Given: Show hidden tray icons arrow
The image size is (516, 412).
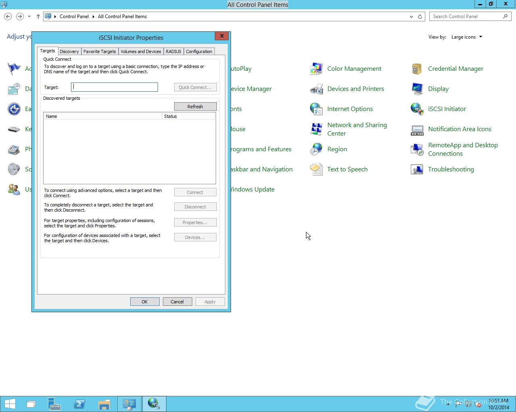Looking at the screenshot, I should tap(448, 404).
